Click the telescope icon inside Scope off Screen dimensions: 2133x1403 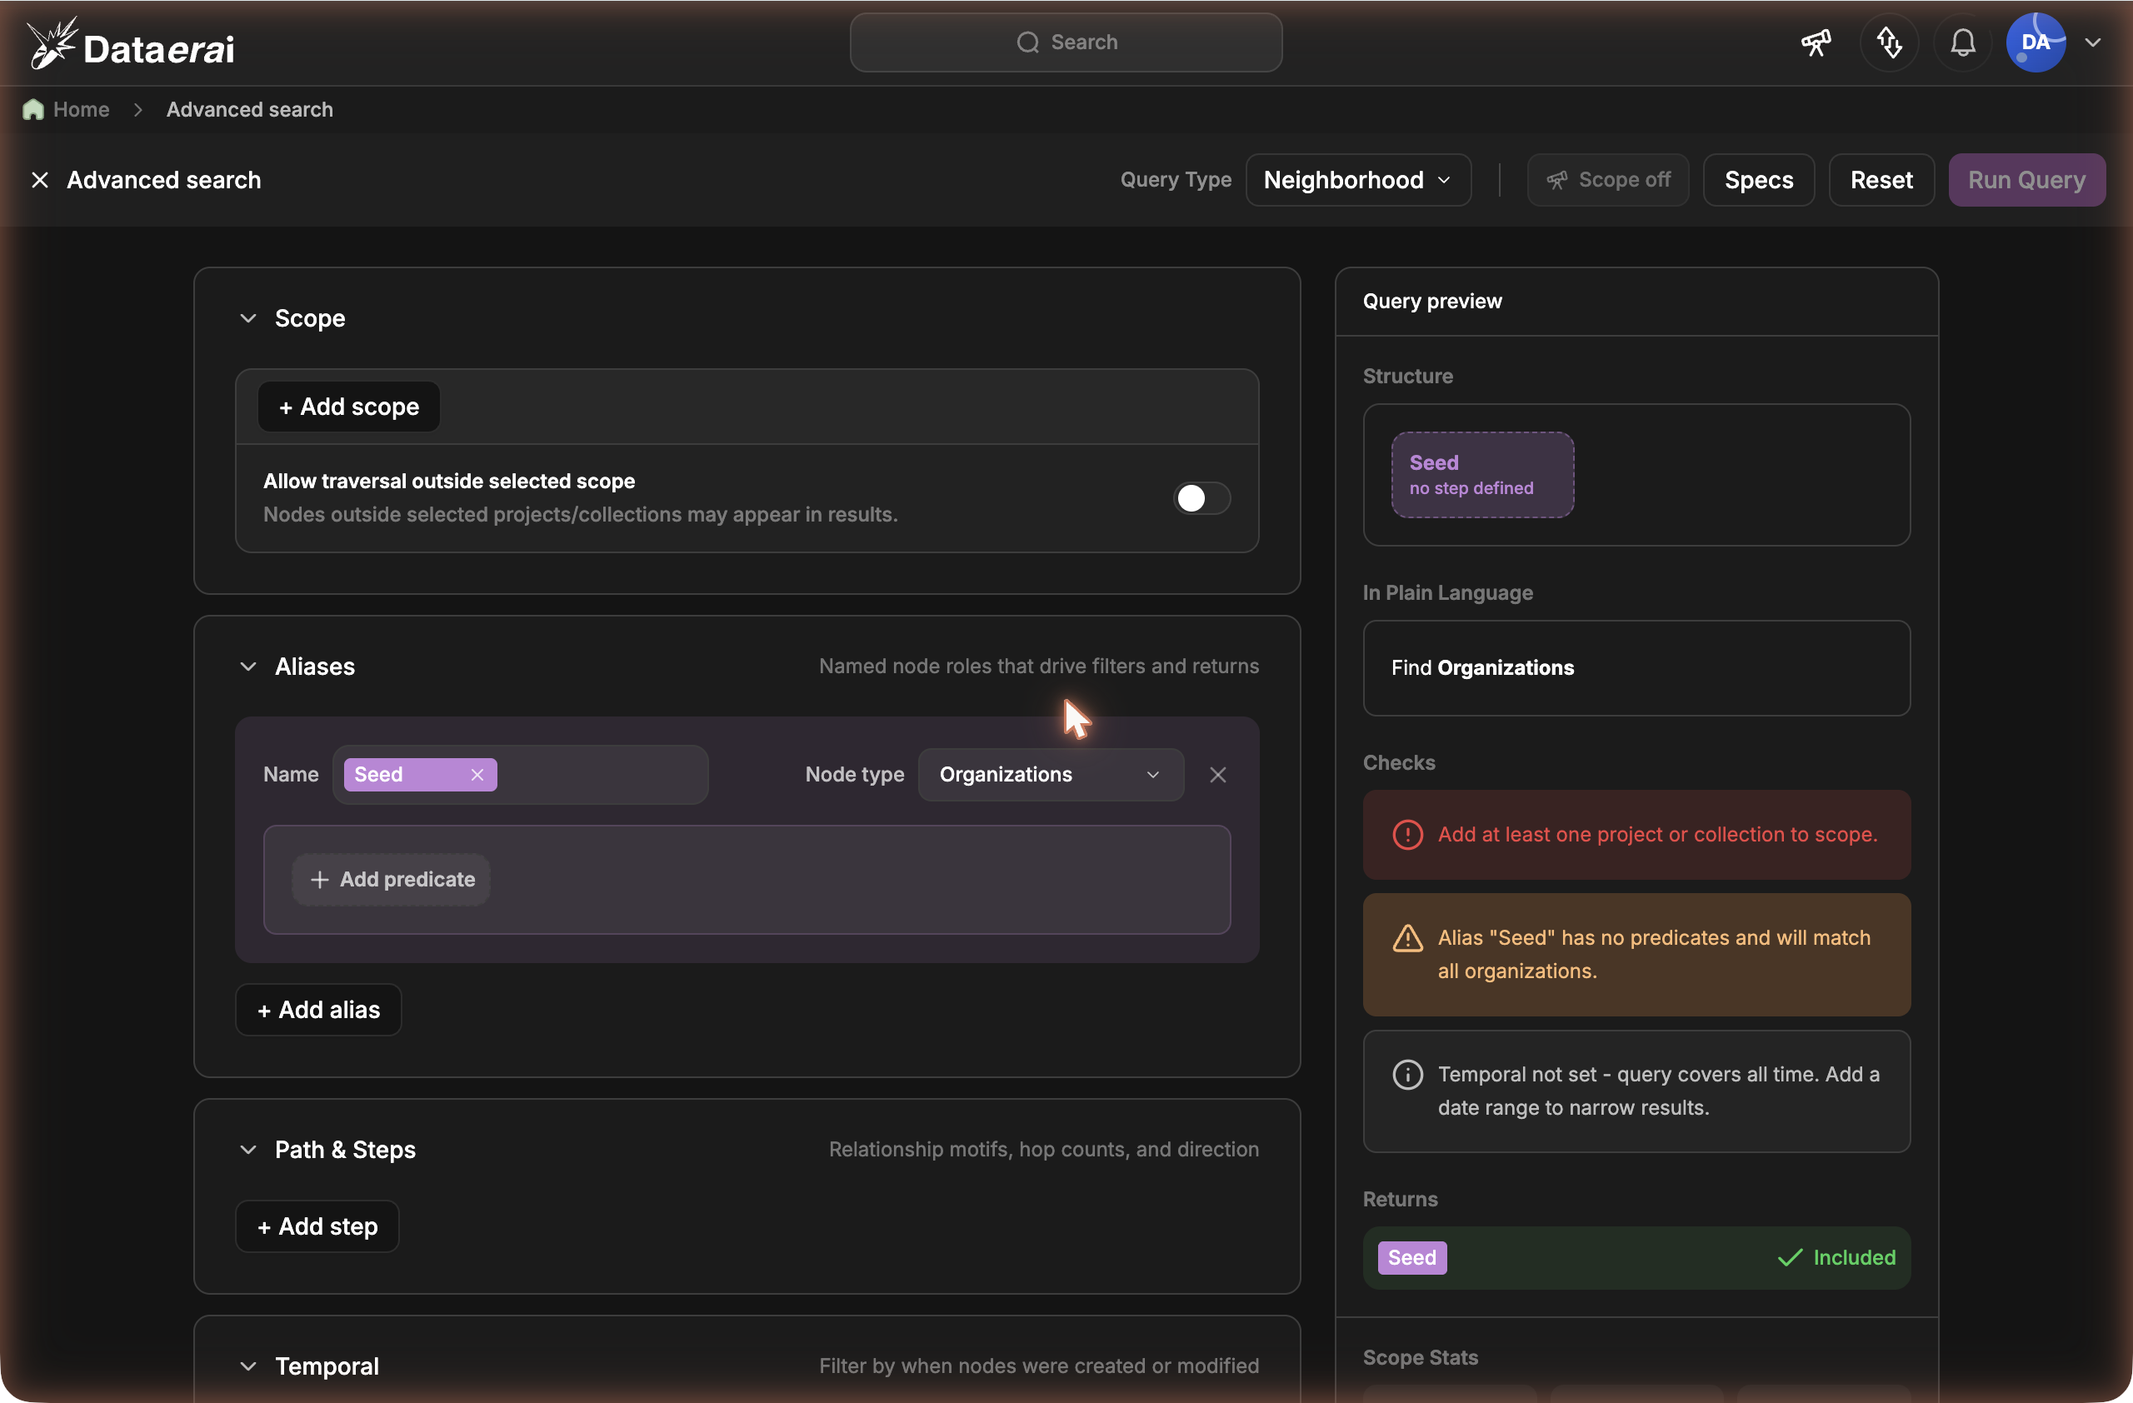pos(1556,180)
